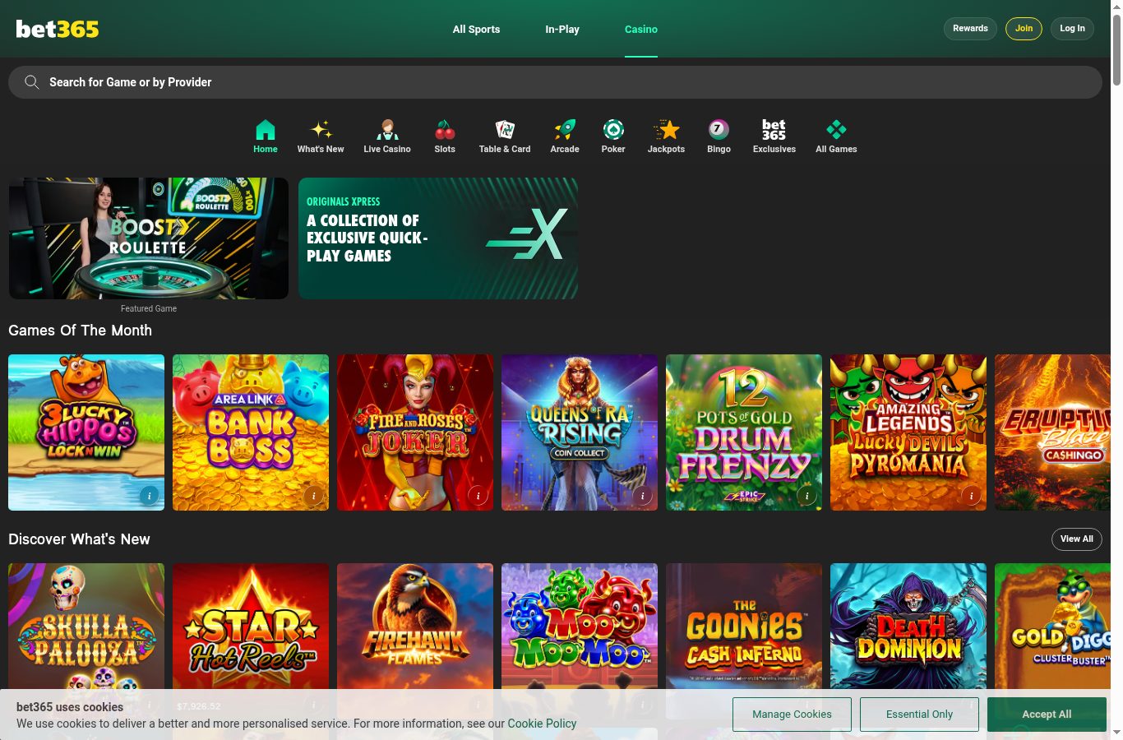
Task: Click the Join button
Action: [x=1024, y=29]
